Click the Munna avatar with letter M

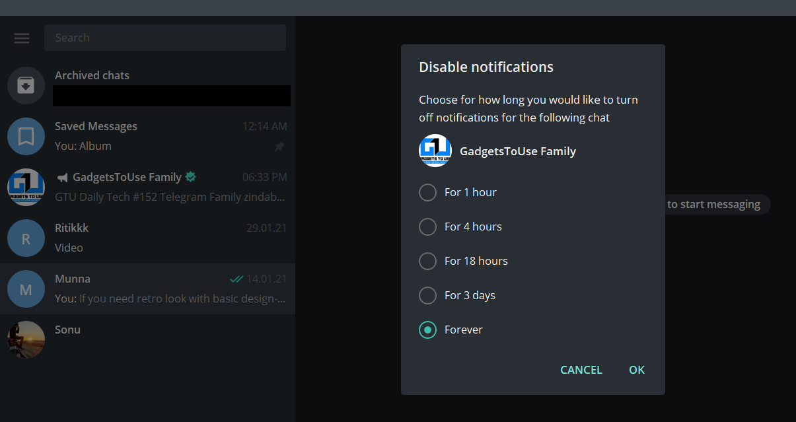(26, 289)
